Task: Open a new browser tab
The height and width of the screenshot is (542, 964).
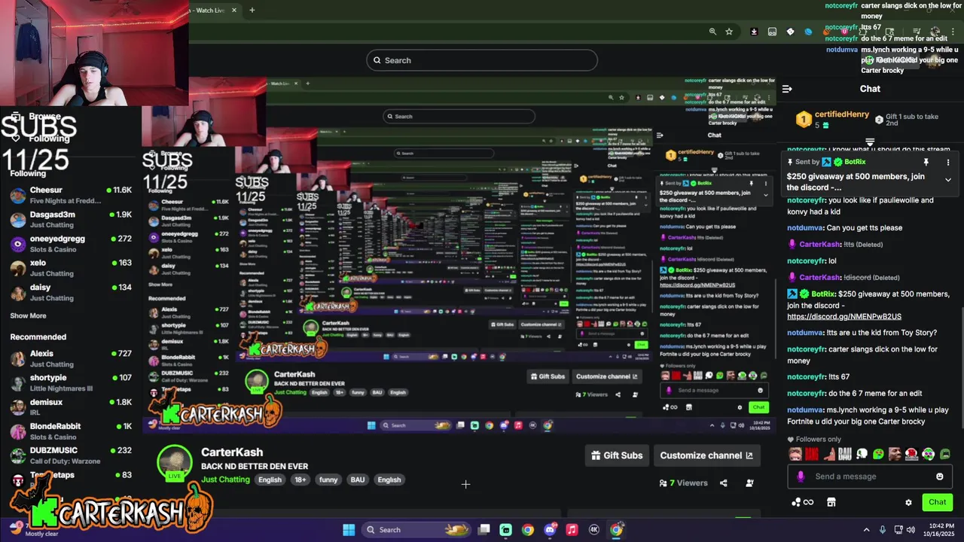Action: (252, 10)
